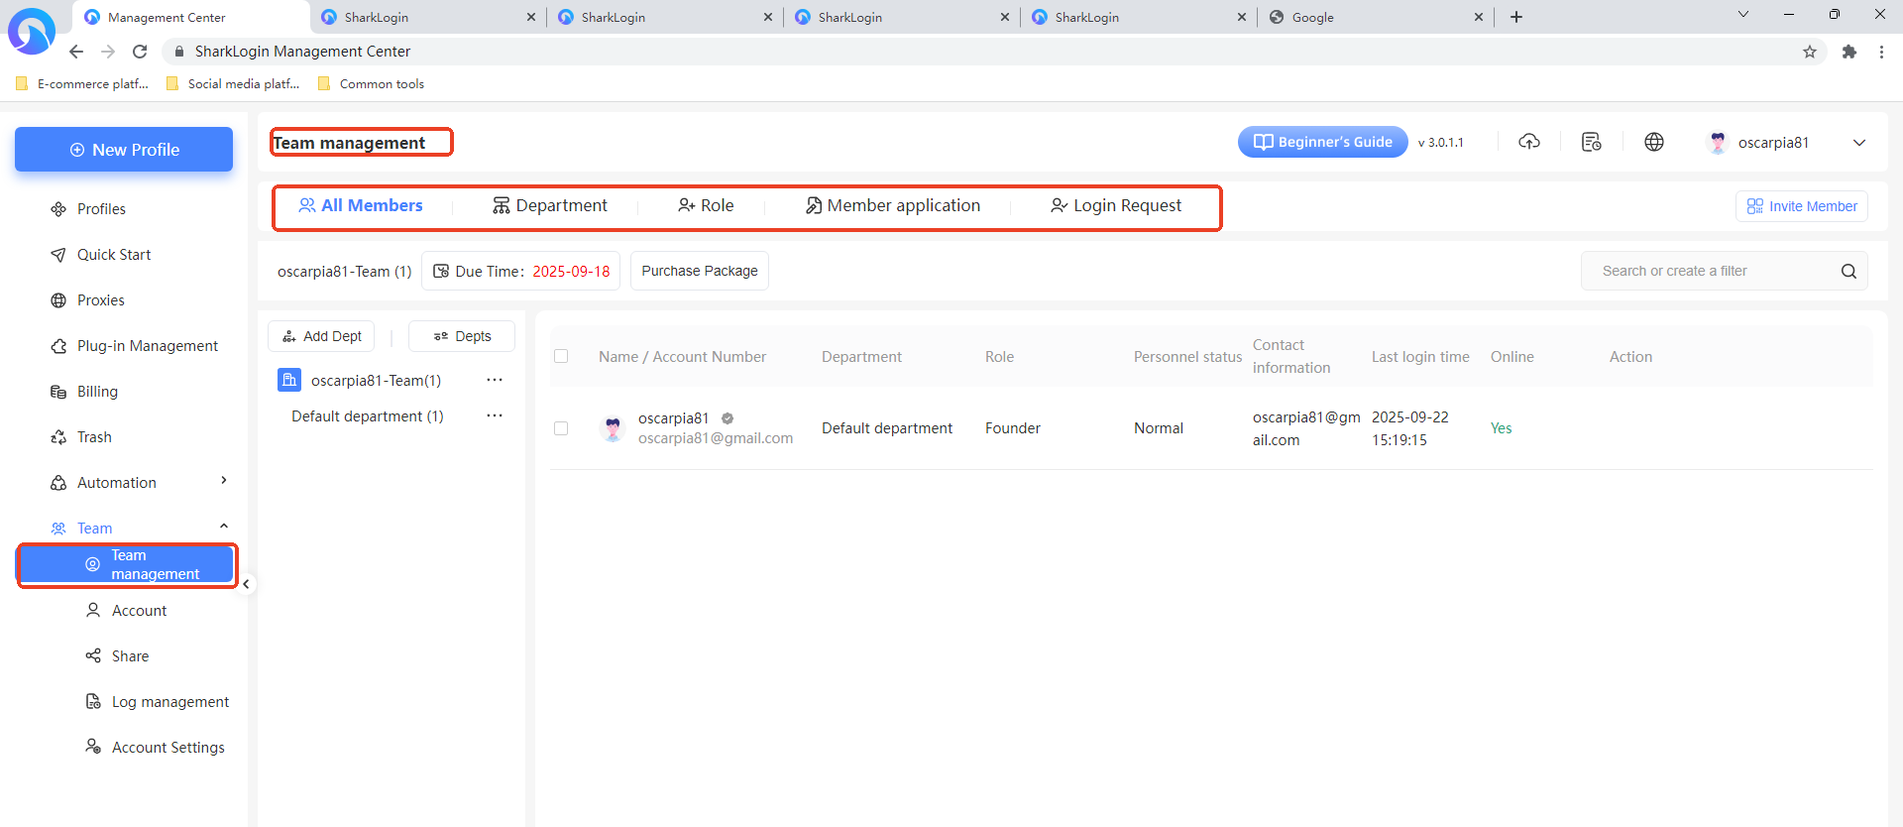Switch to the Login Request tab
This screenshot has width=1903, height=827.
coord(1116,206)
